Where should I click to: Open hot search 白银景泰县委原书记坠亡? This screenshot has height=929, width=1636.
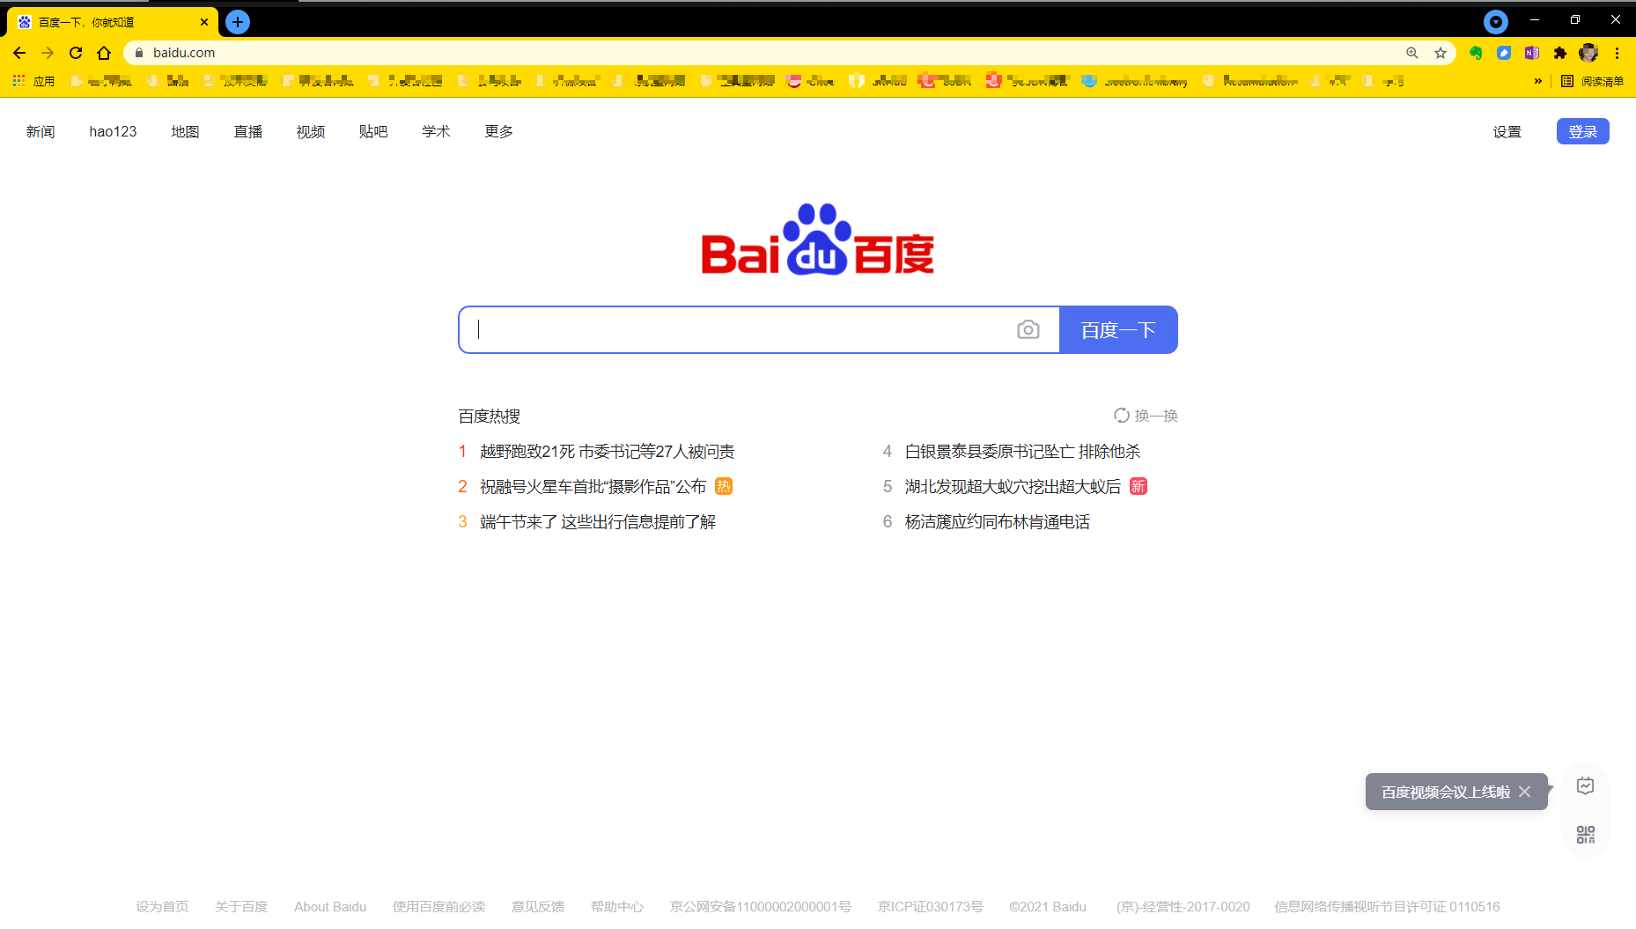click(1023, 452)
